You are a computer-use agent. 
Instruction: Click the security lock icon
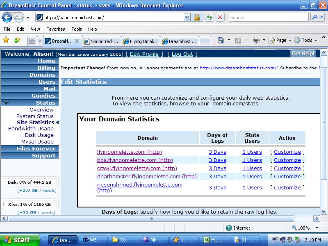[197, 18]
